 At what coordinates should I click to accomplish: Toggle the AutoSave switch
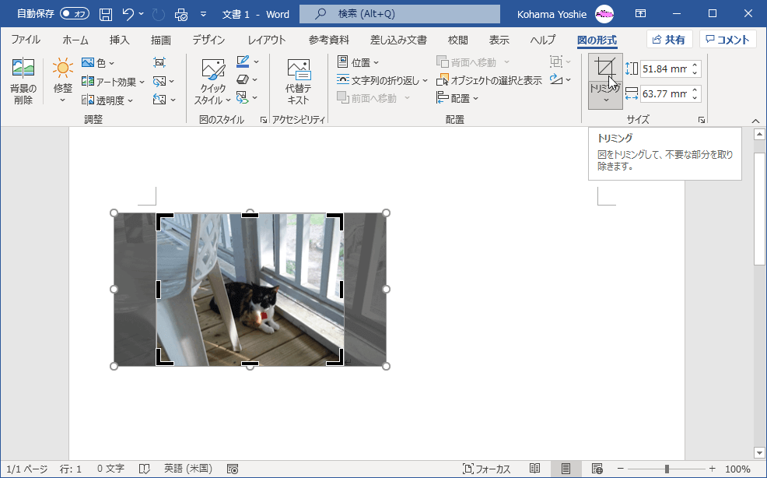(x=75, y=14)
